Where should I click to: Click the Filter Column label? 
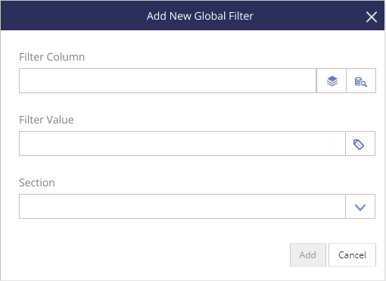(52, 57)
